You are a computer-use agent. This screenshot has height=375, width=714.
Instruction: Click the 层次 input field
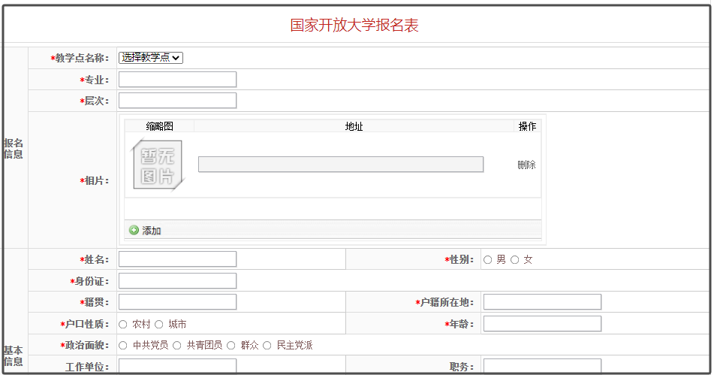pos(178,100)
